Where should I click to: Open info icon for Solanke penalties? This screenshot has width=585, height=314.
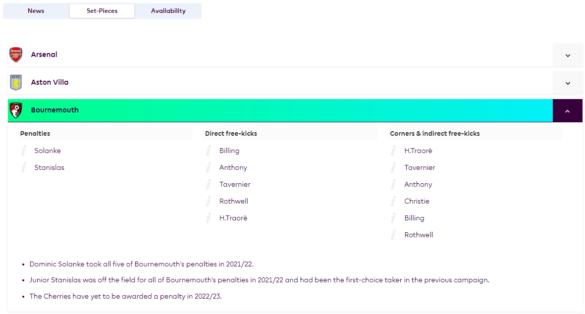pyautogui.click(x=24, y=151)
